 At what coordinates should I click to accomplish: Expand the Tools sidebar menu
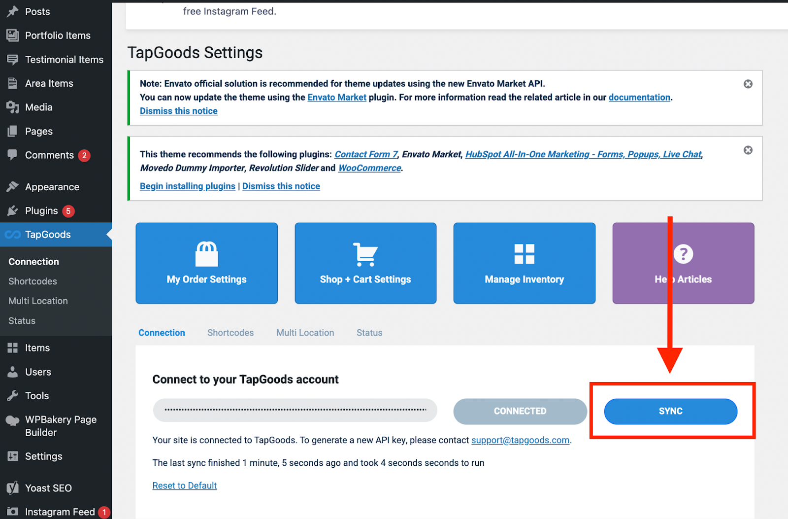tap(13, 395)
